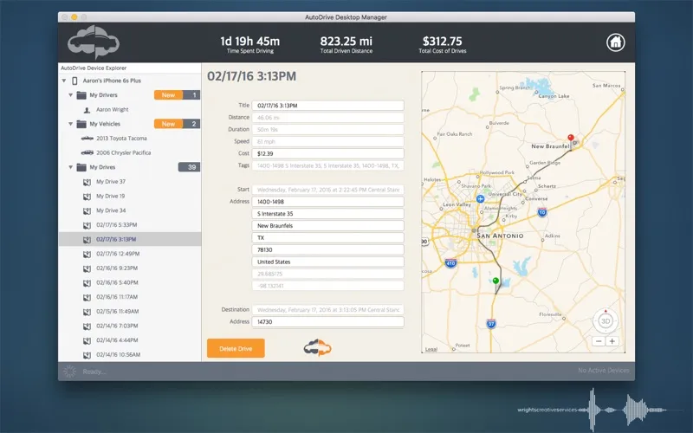Click into the Title field
The width and height of the screenshot is (693, 433).
[x=328, y=106]
